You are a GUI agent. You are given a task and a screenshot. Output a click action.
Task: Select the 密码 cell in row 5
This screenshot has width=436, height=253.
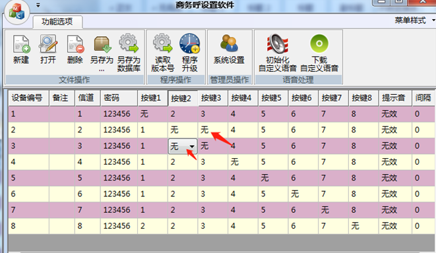[119, 178]
